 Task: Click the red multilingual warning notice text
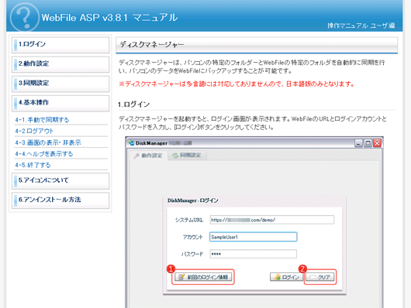237,84
